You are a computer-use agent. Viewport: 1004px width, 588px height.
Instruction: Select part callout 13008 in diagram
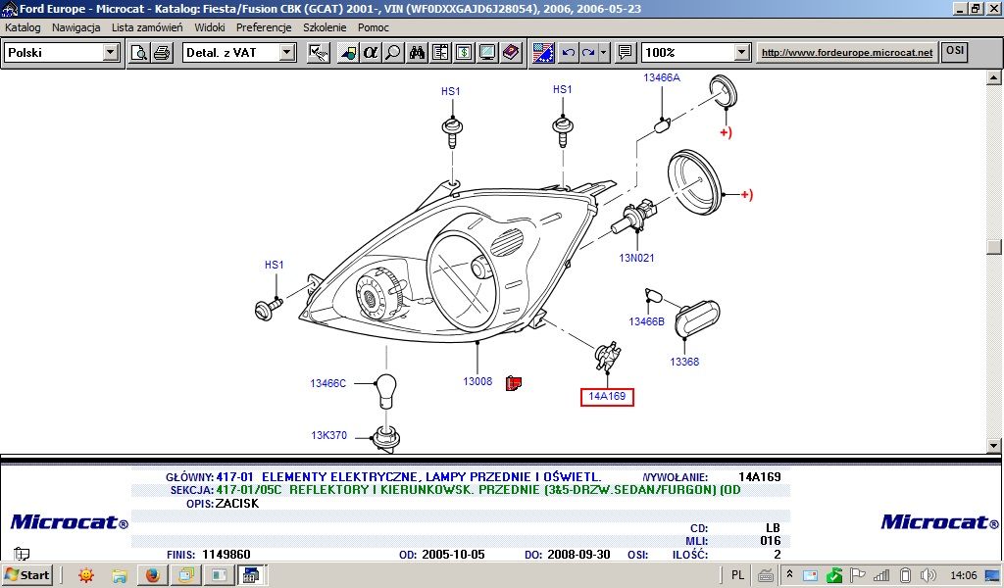477,381
